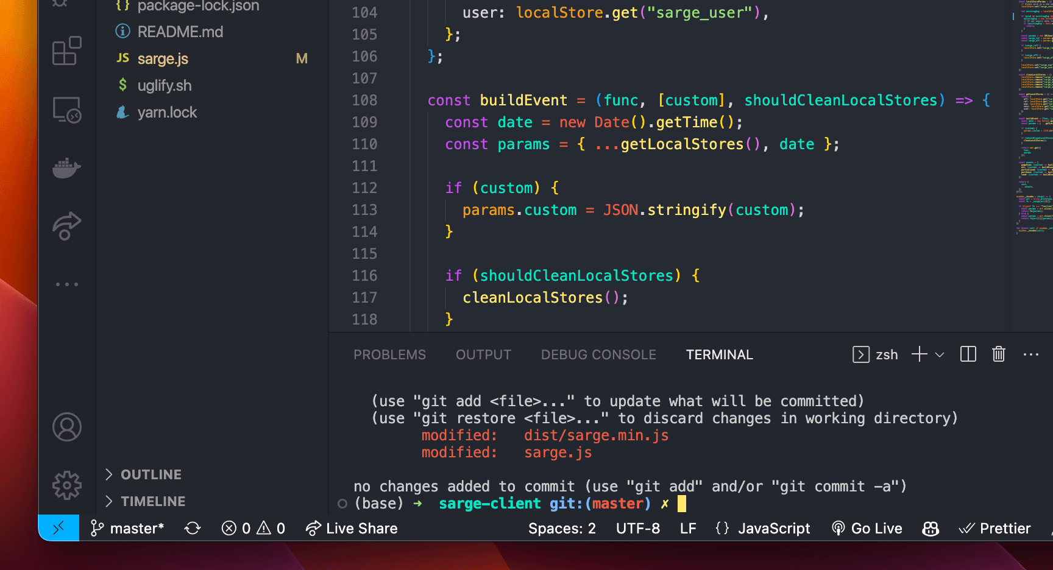This screenshot has height=570, width=1053.
Task: Split the terminal panel
Action: tap(968, 354)
